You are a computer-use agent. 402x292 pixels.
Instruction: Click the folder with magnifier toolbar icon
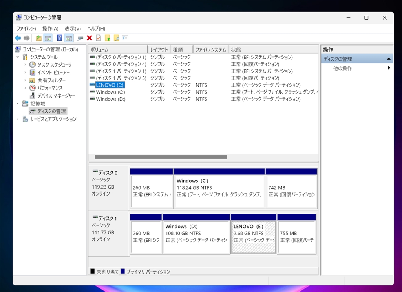click(116, 38)
